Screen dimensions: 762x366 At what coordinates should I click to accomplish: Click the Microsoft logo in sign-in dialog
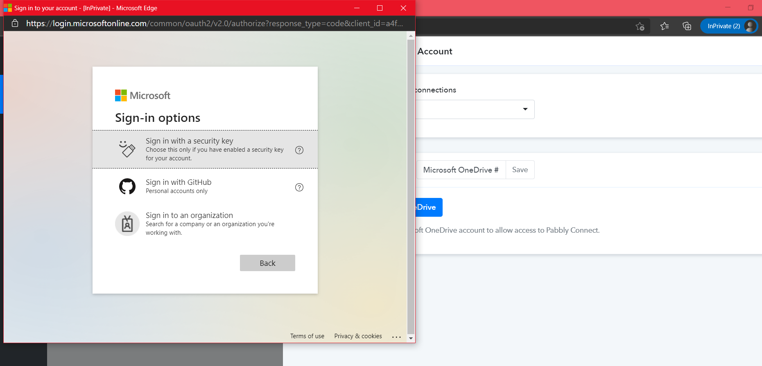(142, 95)
